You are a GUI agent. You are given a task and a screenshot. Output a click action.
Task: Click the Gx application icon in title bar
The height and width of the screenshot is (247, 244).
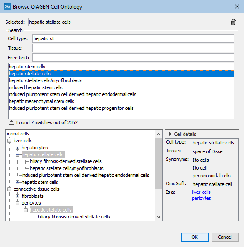(7, 6)
